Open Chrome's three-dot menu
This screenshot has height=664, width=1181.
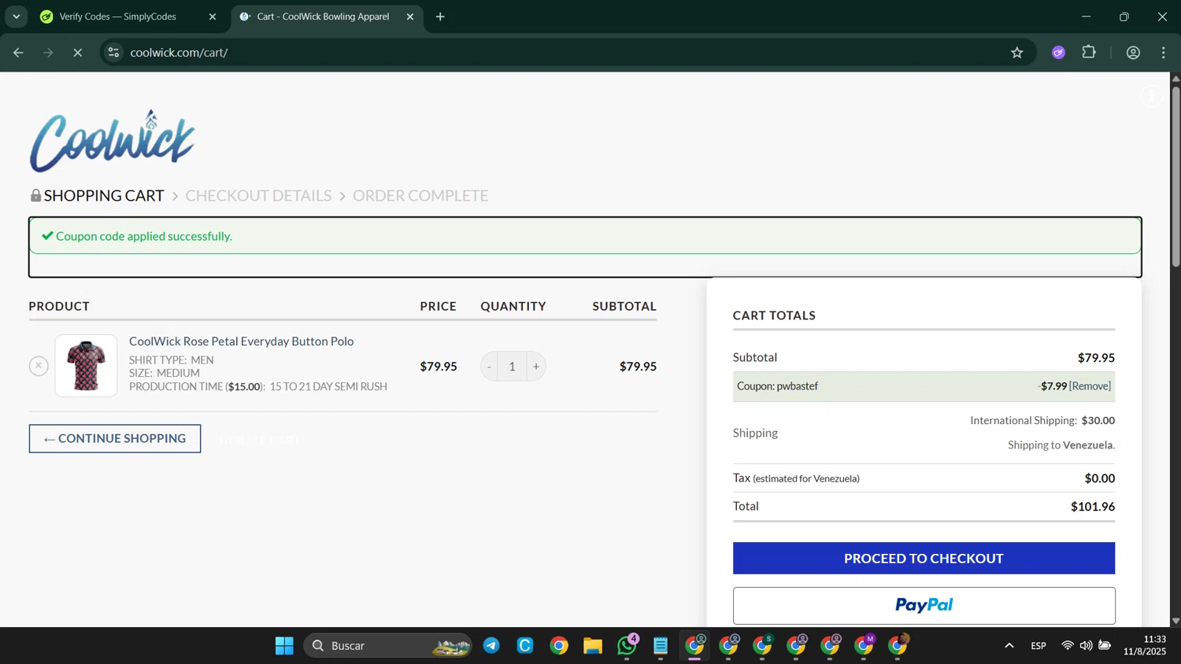pyautogui.click(x=1164, y=53)
